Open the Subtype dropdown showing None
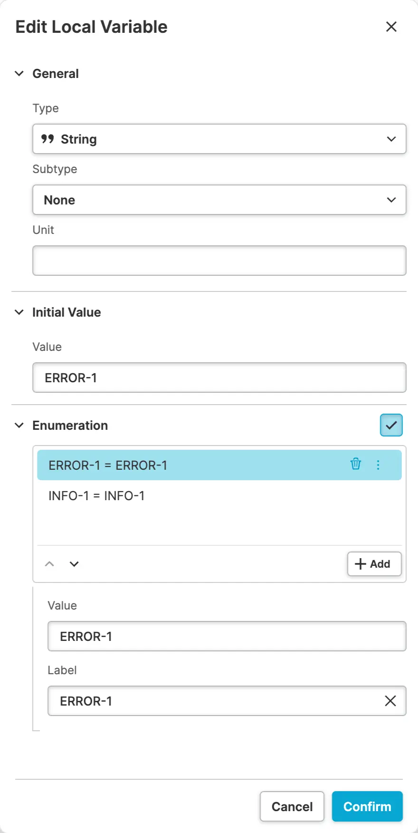The image size is (418, 833). coord(219,200)
